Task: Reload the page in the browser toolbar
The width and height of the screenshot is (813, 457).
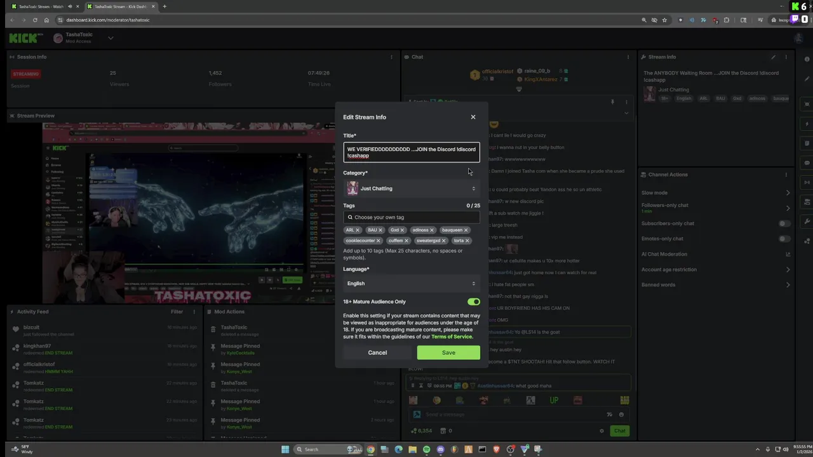Action: pos(34,20)
